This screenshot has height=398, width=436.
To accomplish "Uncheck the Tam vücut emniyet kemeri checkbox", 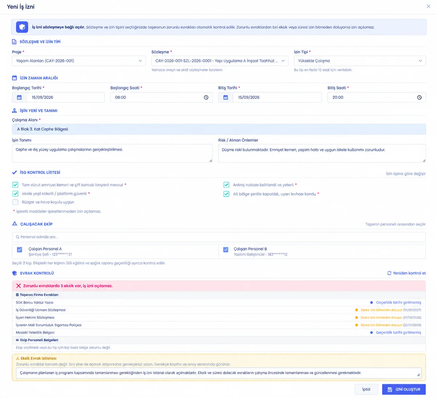I will pos(15,185).
